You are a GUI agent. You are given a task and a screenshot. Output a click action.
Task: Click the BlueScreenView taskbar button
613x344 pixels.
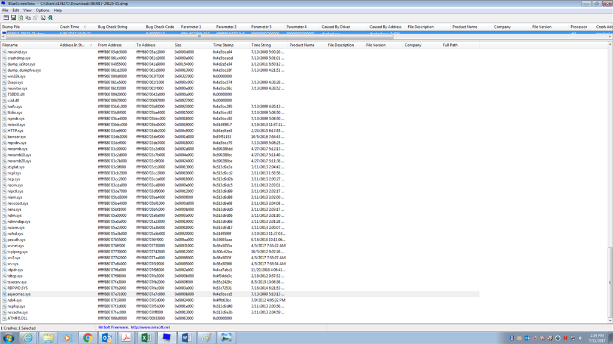point(166,338)
